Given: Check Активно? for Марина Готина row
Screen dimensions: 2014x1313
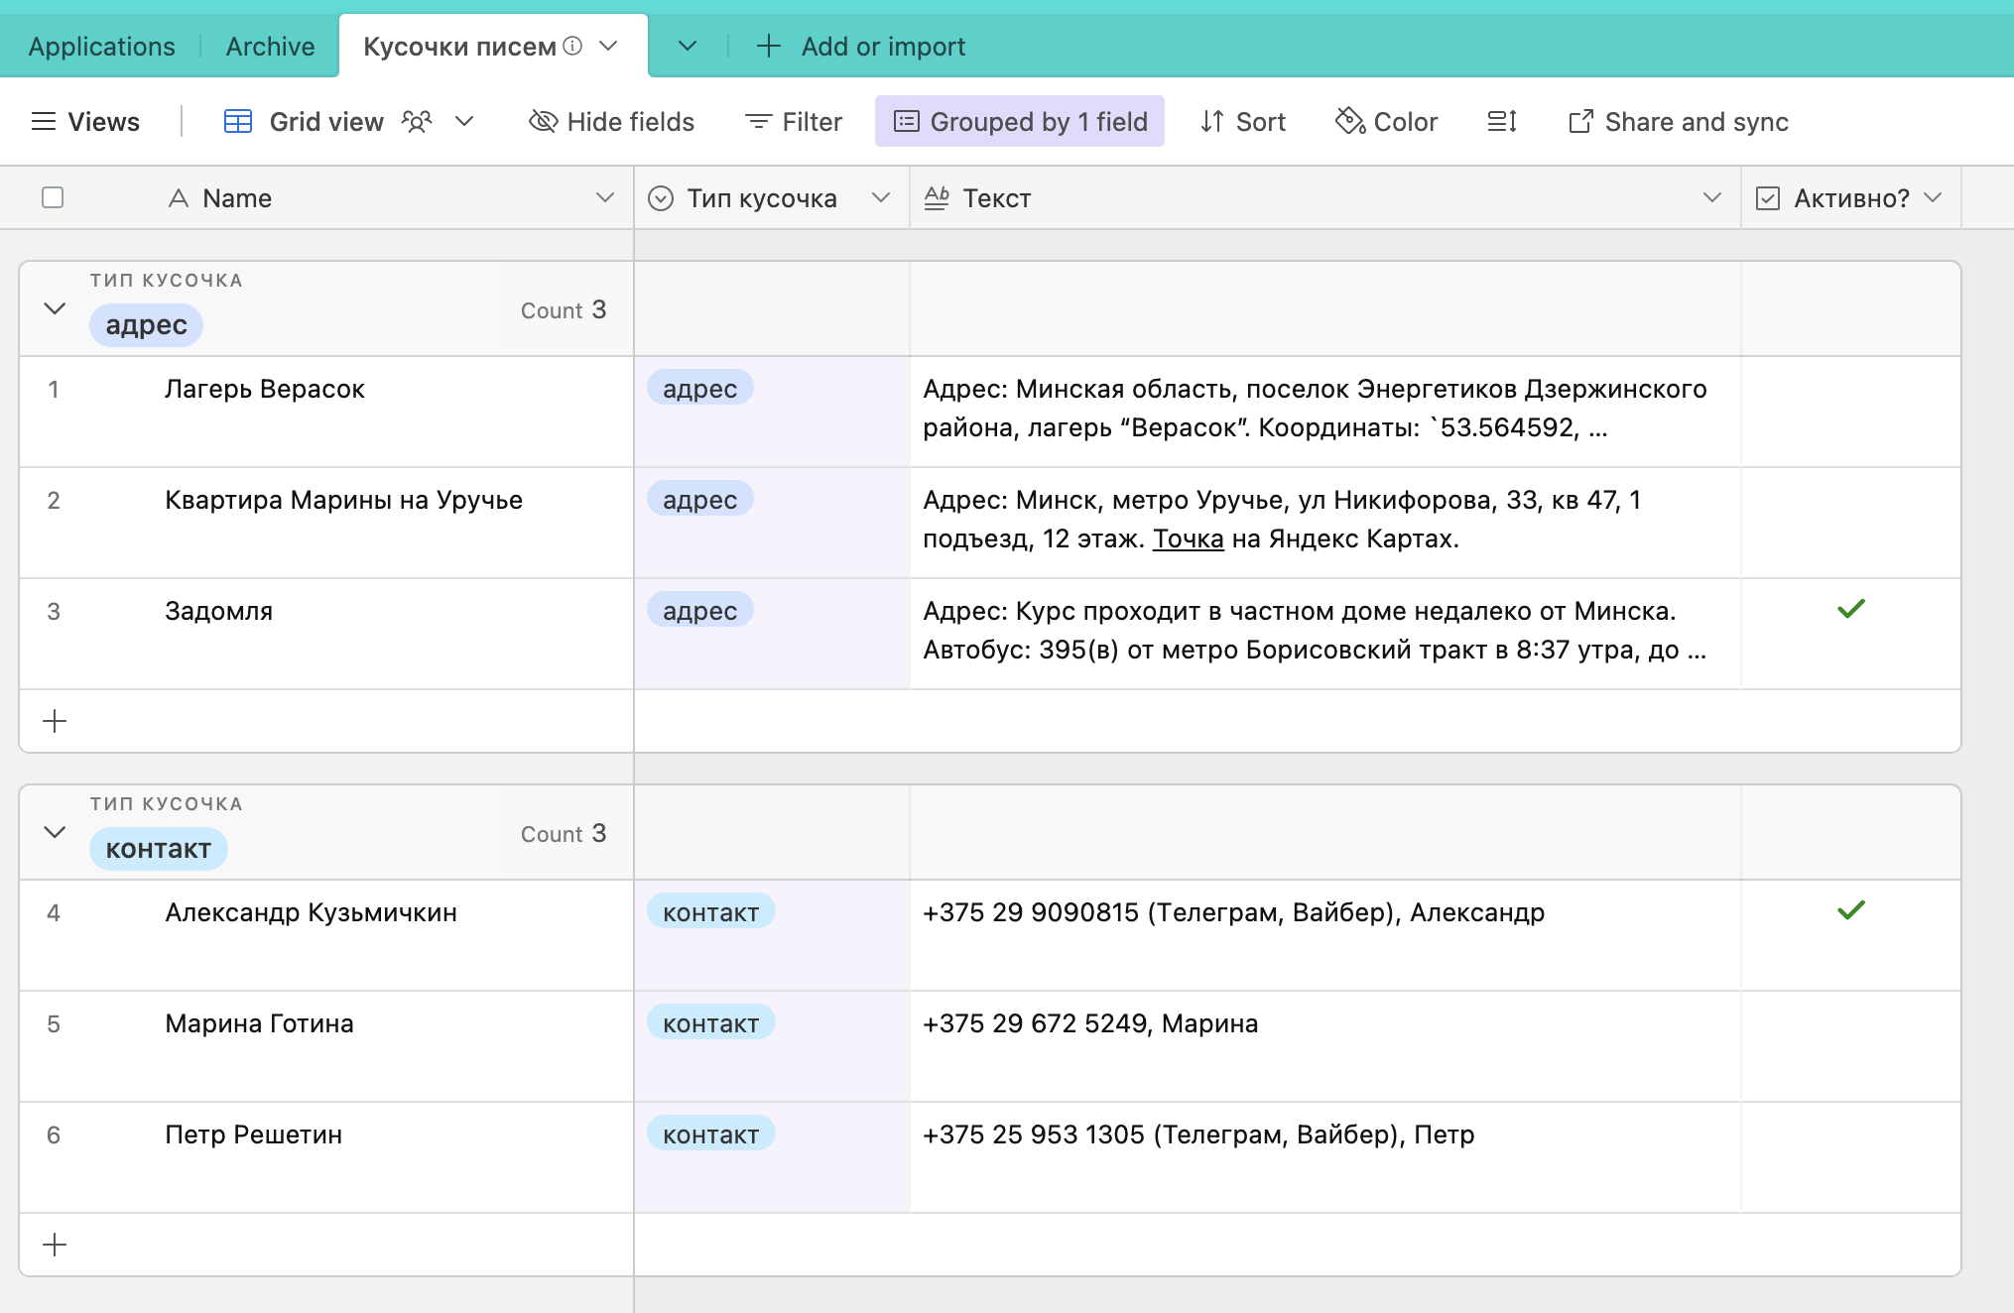Looking at the screenshot, I should (x=1851, y=1046).
